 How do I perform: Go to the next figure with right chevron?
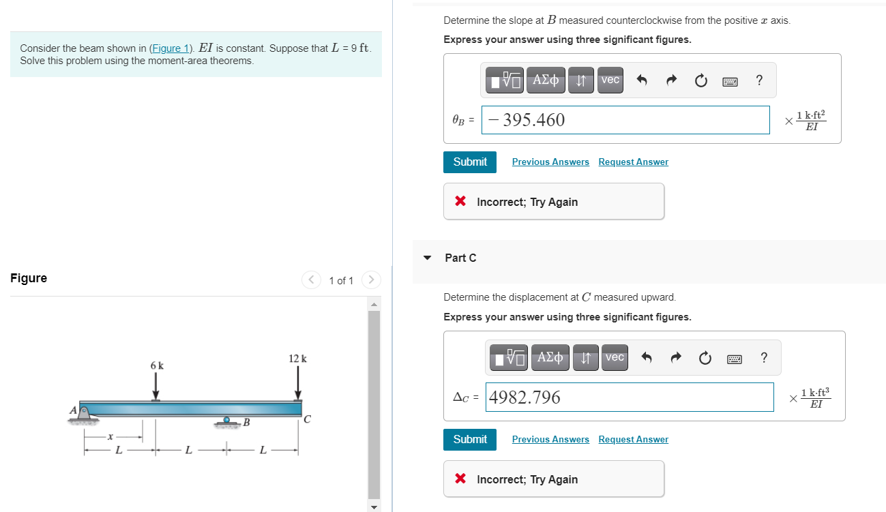point(370,280)
